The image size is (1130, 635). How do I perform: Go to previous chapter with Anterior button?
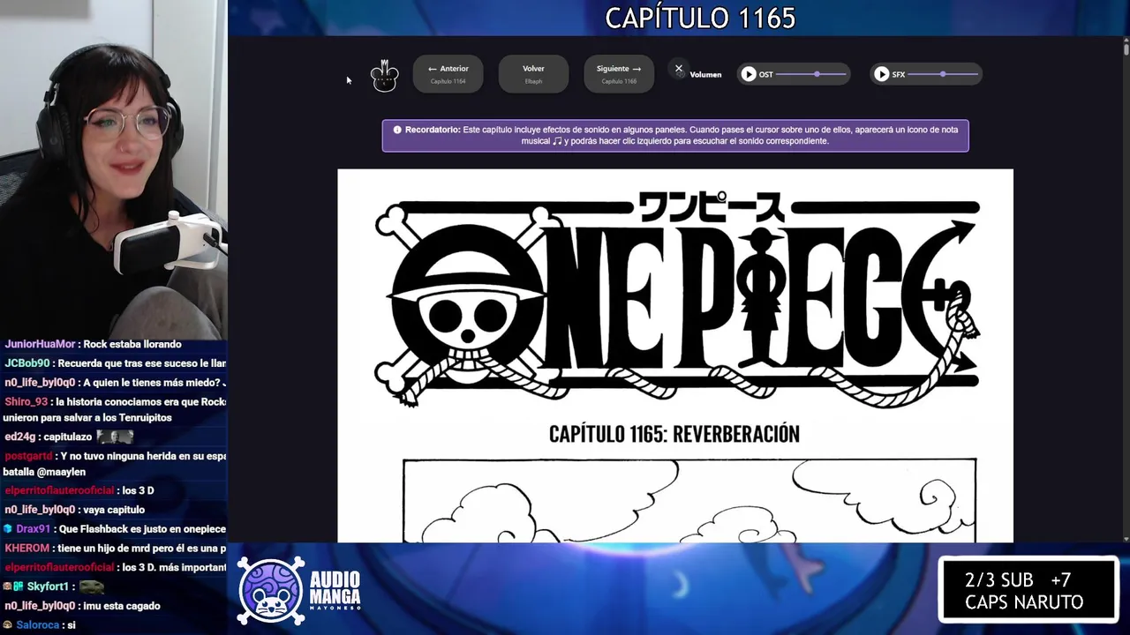pos(448,74)
